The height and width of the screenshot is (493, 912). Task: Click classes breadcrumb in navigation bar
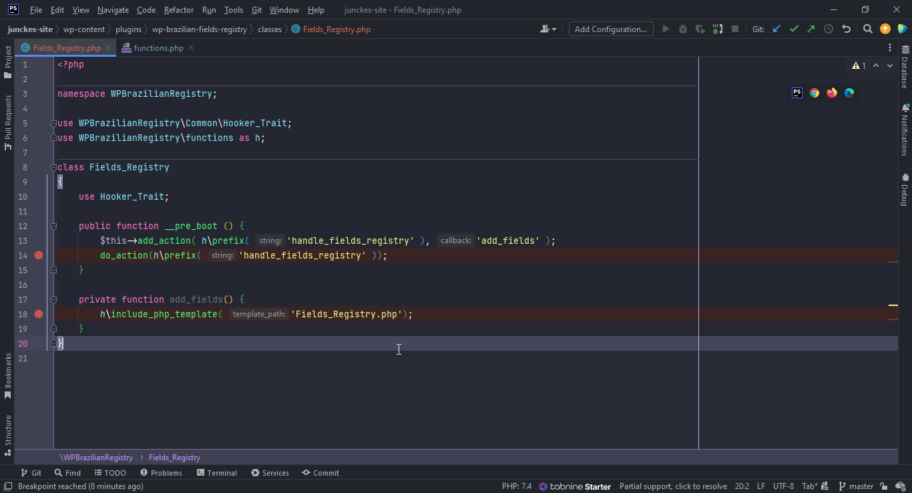click(x=270, y=29)
